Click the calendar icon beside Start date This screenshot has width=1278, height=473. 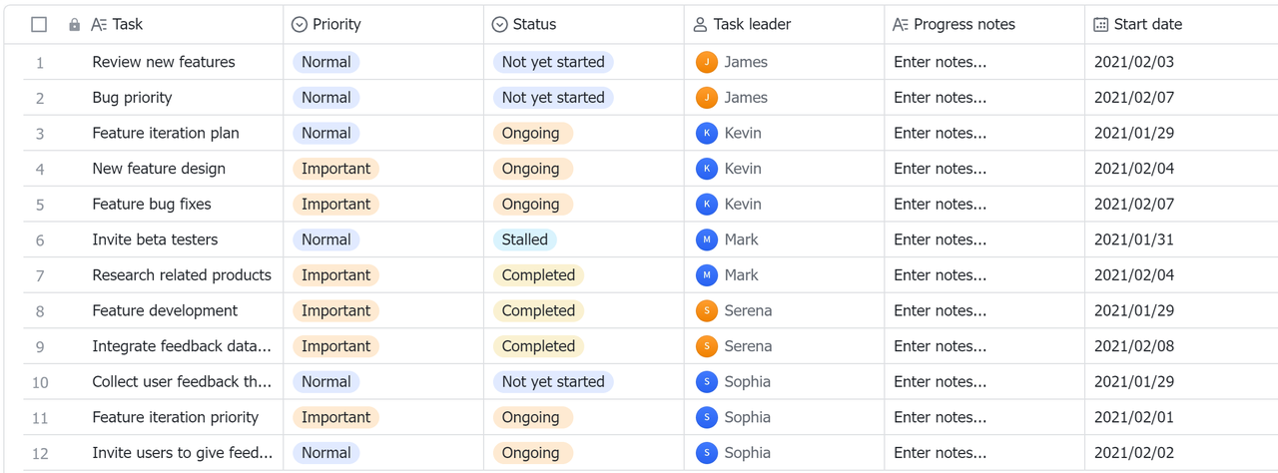point(1100,25)
